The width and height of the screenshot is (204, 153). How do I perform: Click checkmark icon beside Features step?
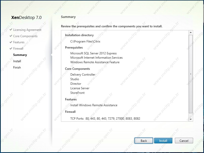coord(11,42)
